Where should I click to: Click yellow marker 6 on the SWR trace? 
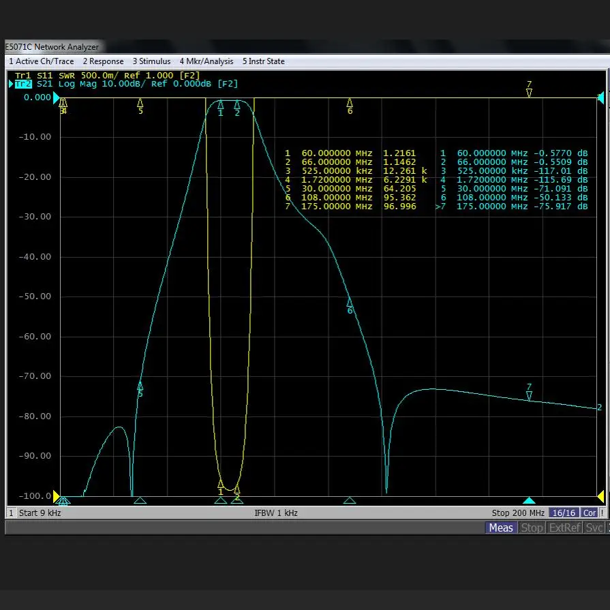pyautogui.click(x=350, y=102)
